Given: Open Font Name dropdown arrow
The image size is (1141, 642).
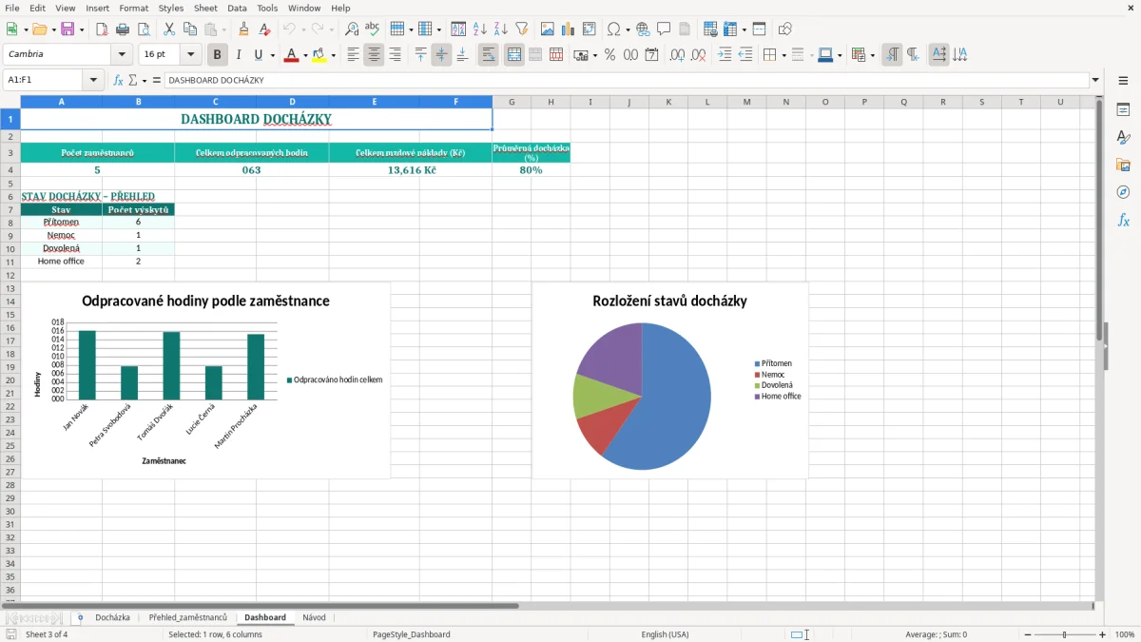Looking at the screenshot, I should 123,55.
